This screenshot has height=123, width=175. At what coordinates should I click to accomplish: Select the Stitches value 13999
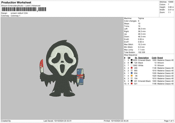tap(171, 2)
